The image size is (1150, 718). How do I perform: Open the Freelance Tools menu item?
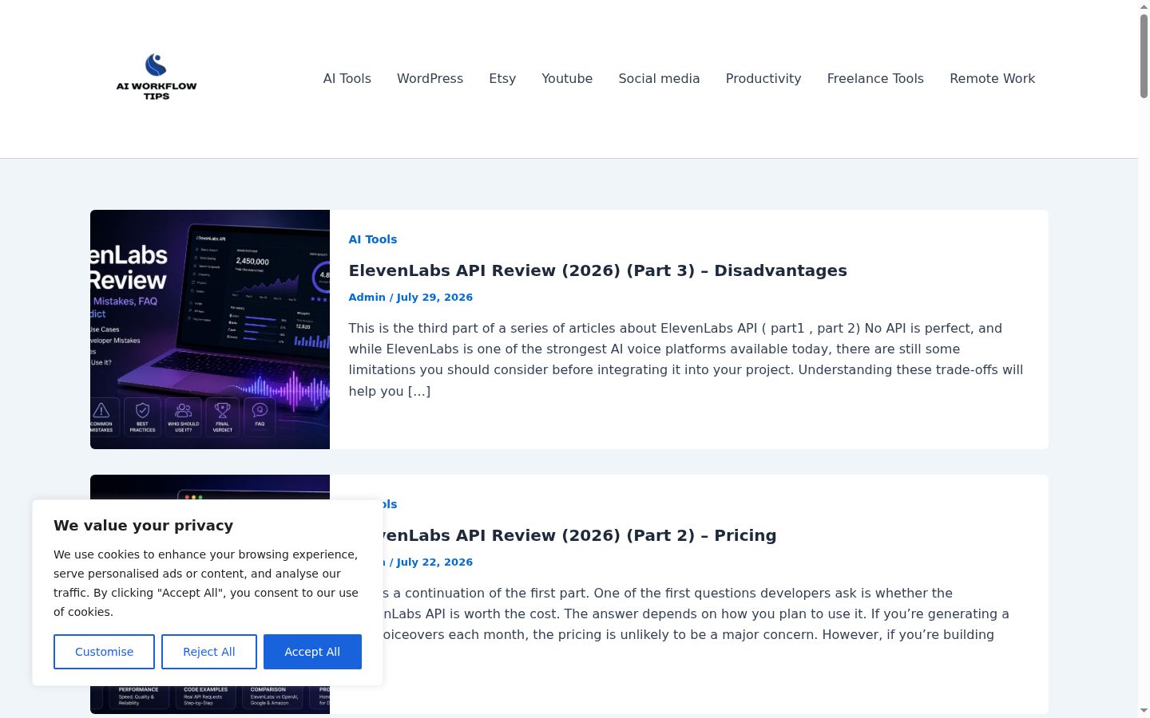pos(875,78)
